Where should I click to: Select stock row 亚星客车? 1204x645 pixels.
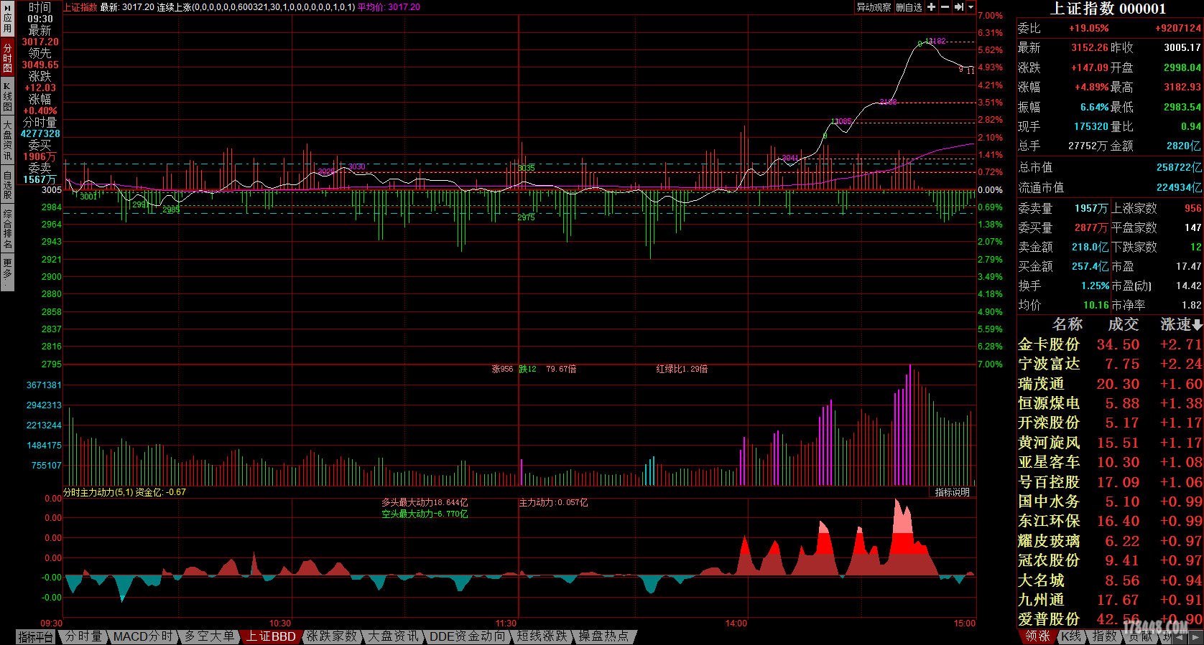pos(1110,462)
